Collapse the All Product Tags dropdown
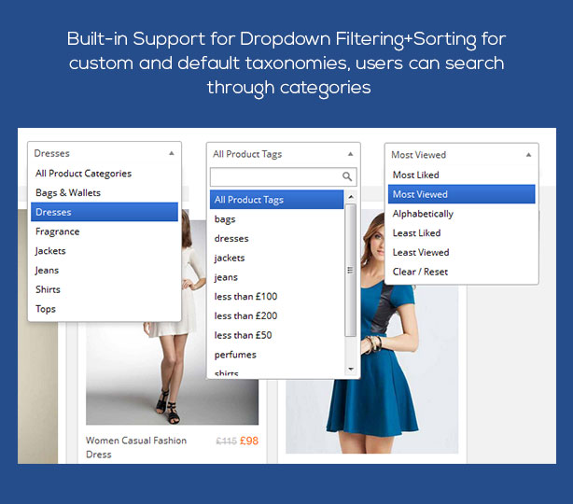 (350, 154)
